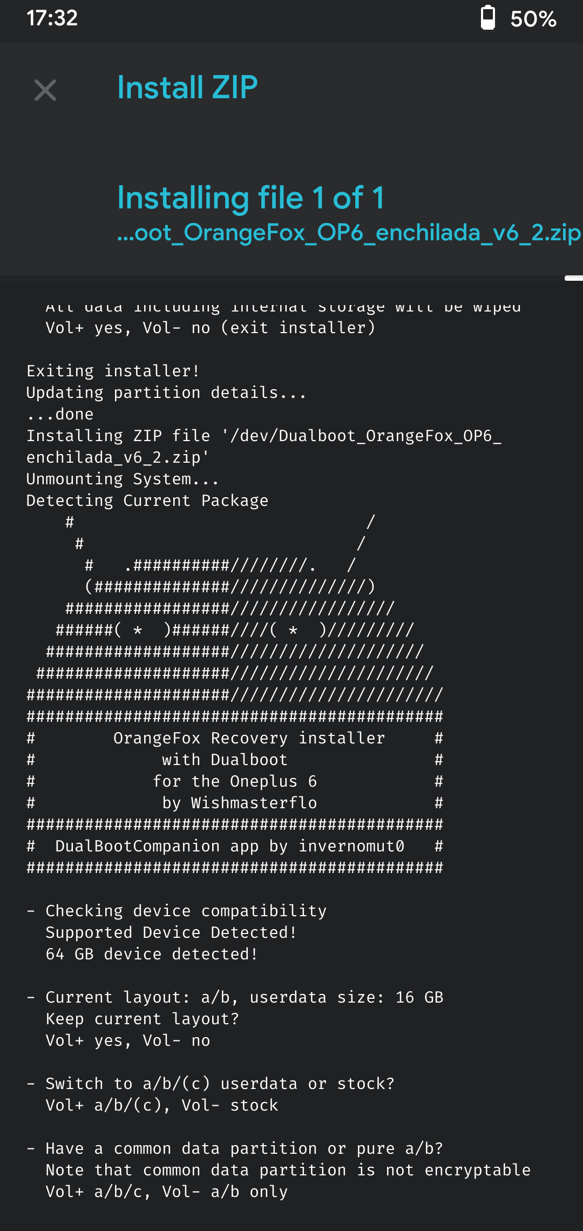Tap the by Wishmasterflo credit line
This screenshot has width=583, height=1231.
(x=240, y=803)
